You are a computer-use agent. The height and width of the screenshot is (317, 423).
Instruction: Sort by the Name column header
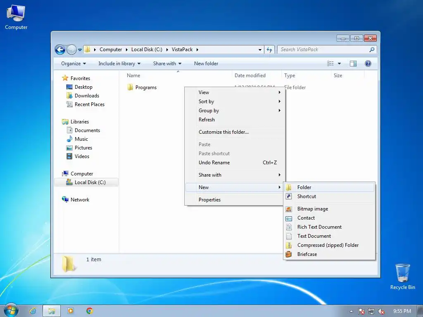pos(133,76)
